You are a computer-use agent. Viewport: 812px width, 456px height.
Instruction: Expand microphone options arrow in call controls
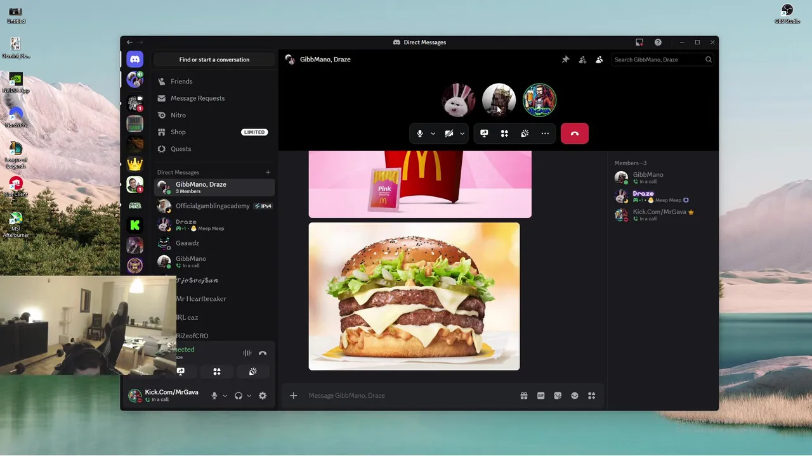coord(433,134)
